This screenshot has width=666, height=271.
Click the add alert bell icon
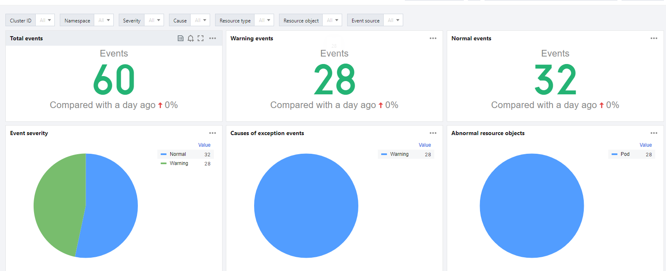[x=191, y=38]
